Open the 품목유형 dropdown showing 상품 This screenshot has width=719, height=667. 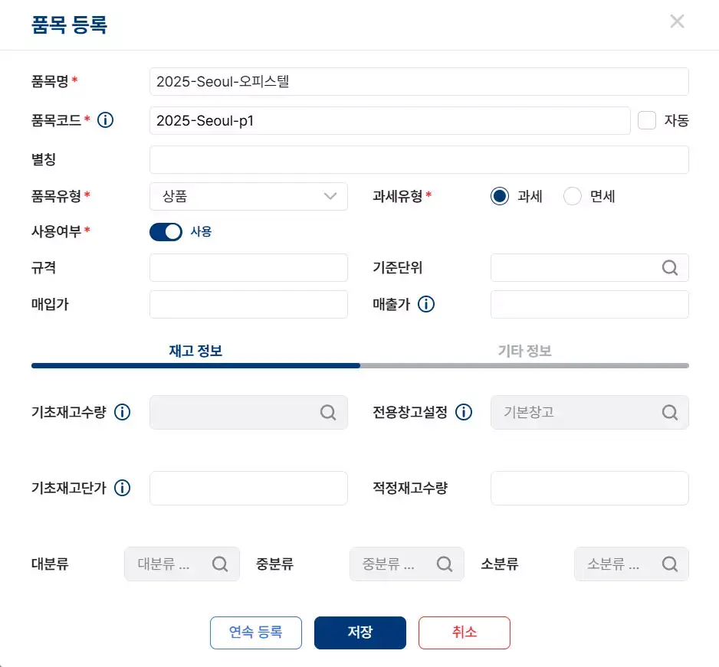pyautogui.click(x=248, y=196)
